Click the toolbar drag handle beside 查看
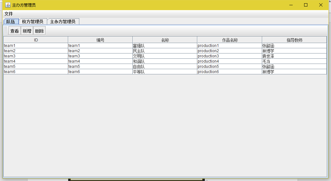331x181 pixels. point(6,31)
